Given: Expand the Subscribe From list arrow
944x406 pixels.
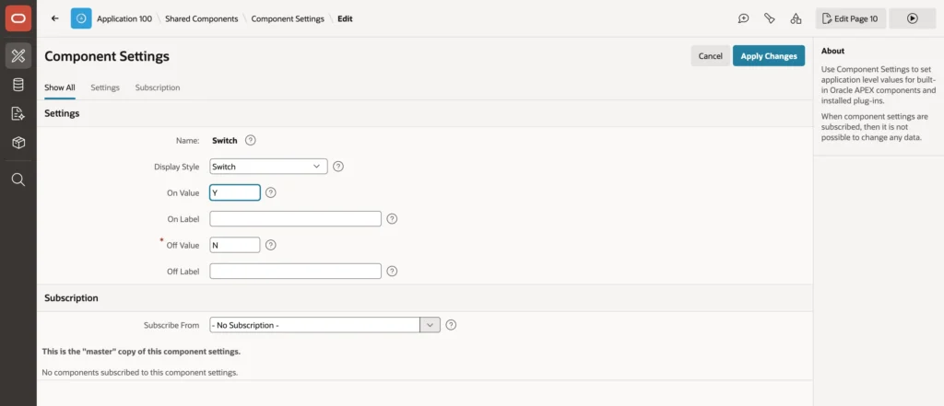Looking at the screenshot, I should point(430,325).
